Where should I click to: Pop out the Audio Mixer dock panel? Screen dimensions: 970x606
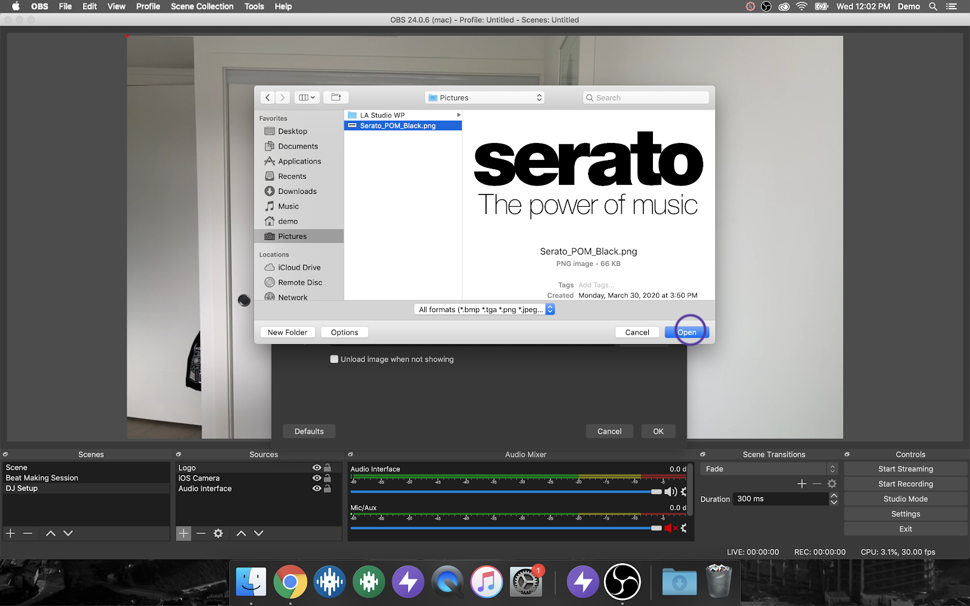[350, 454]
